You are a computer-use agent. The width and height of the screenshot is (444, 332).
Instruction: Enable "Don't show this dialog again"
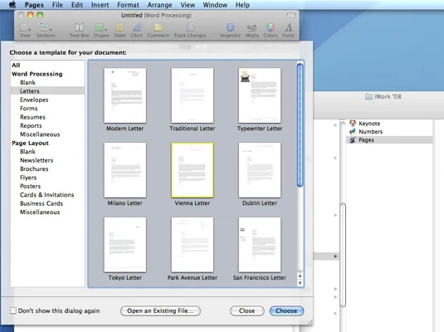(x=13, y=310)
